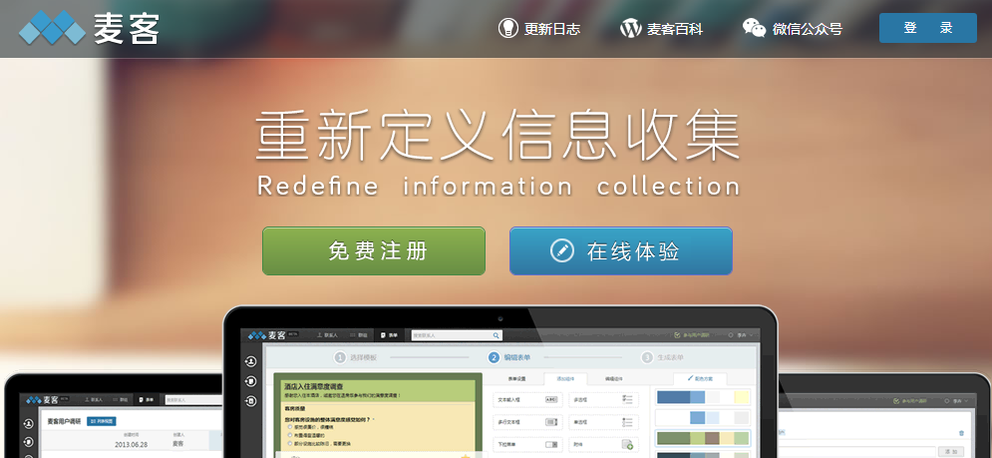The image size is (992, 458).
Task: Select second radio option under satisfaction question
Action: coord(290,435)
